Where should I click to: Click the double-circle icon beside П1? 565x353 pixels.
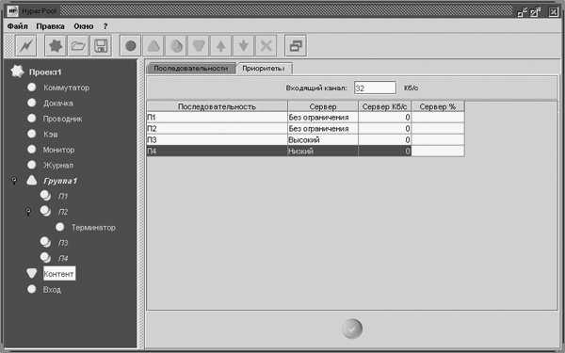(45, 196)
